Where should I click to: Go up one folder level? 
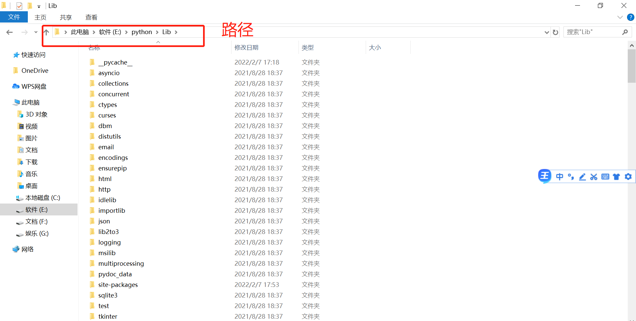pos(46,32)
